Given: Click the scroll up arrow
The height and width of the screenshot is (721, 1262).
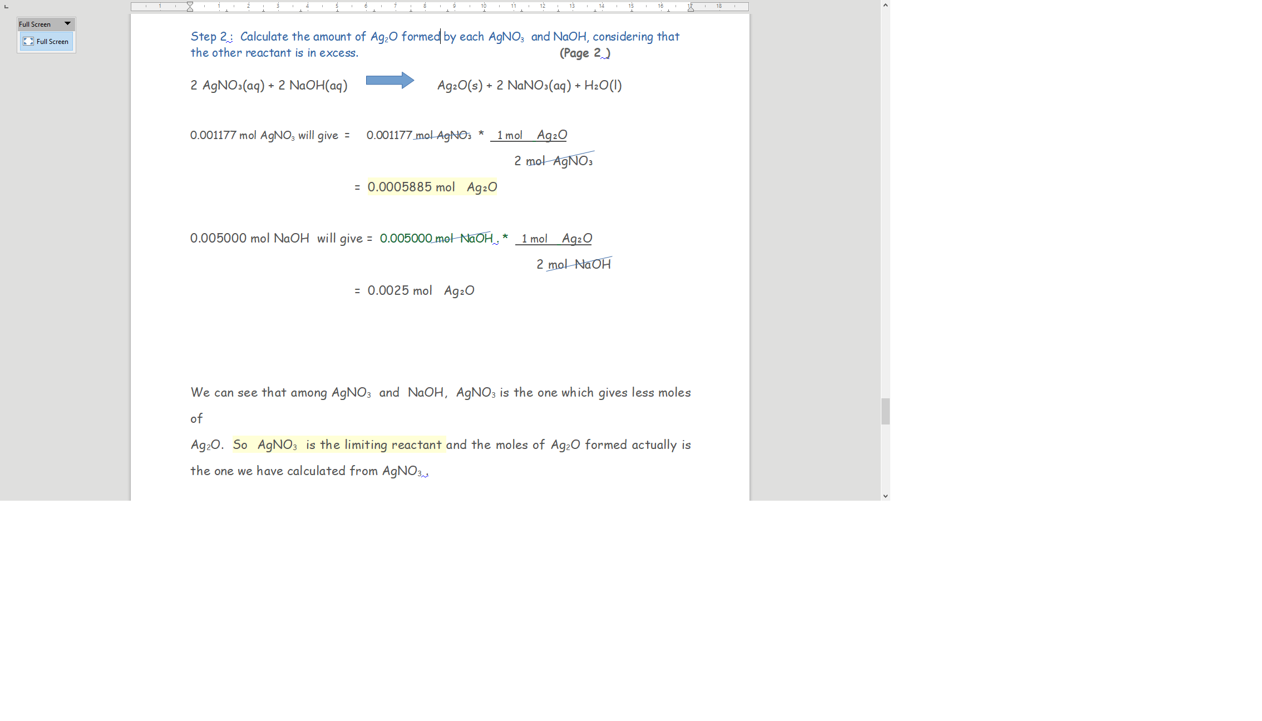Looking at the screenshot, I should click(x=885, y=5).
